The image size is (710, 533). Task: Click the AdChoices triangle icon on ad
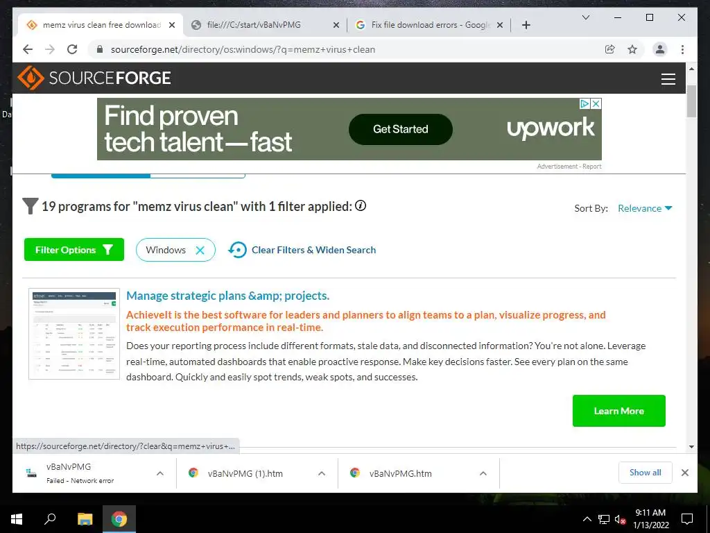tap(585, 104)
